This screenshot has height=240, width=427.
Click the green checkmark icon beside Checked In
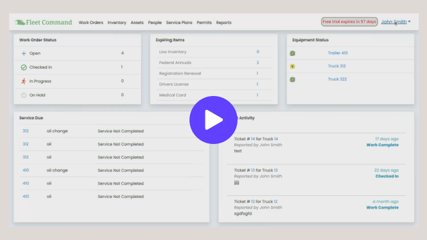(24, 67)
